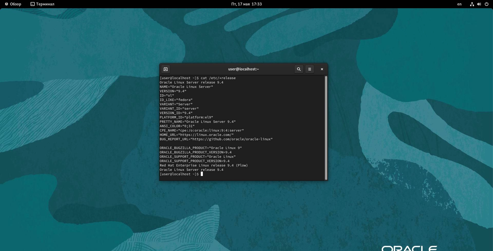Viewport: 493px width, 251px height.
Task: Click the VERSION_ID="9.4" line
Action: coord(176,113)
